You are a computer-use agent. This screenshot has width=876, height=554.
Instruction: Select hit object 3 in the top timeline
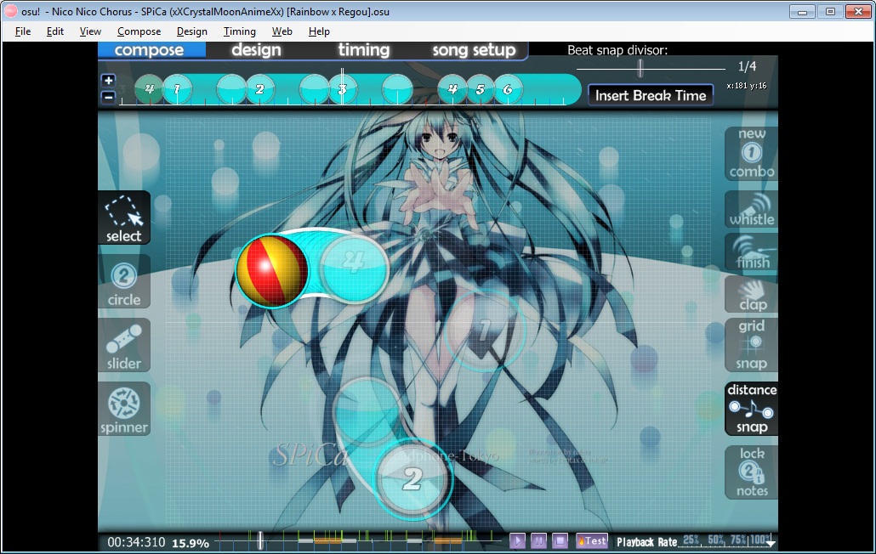[x=343, y=89]
